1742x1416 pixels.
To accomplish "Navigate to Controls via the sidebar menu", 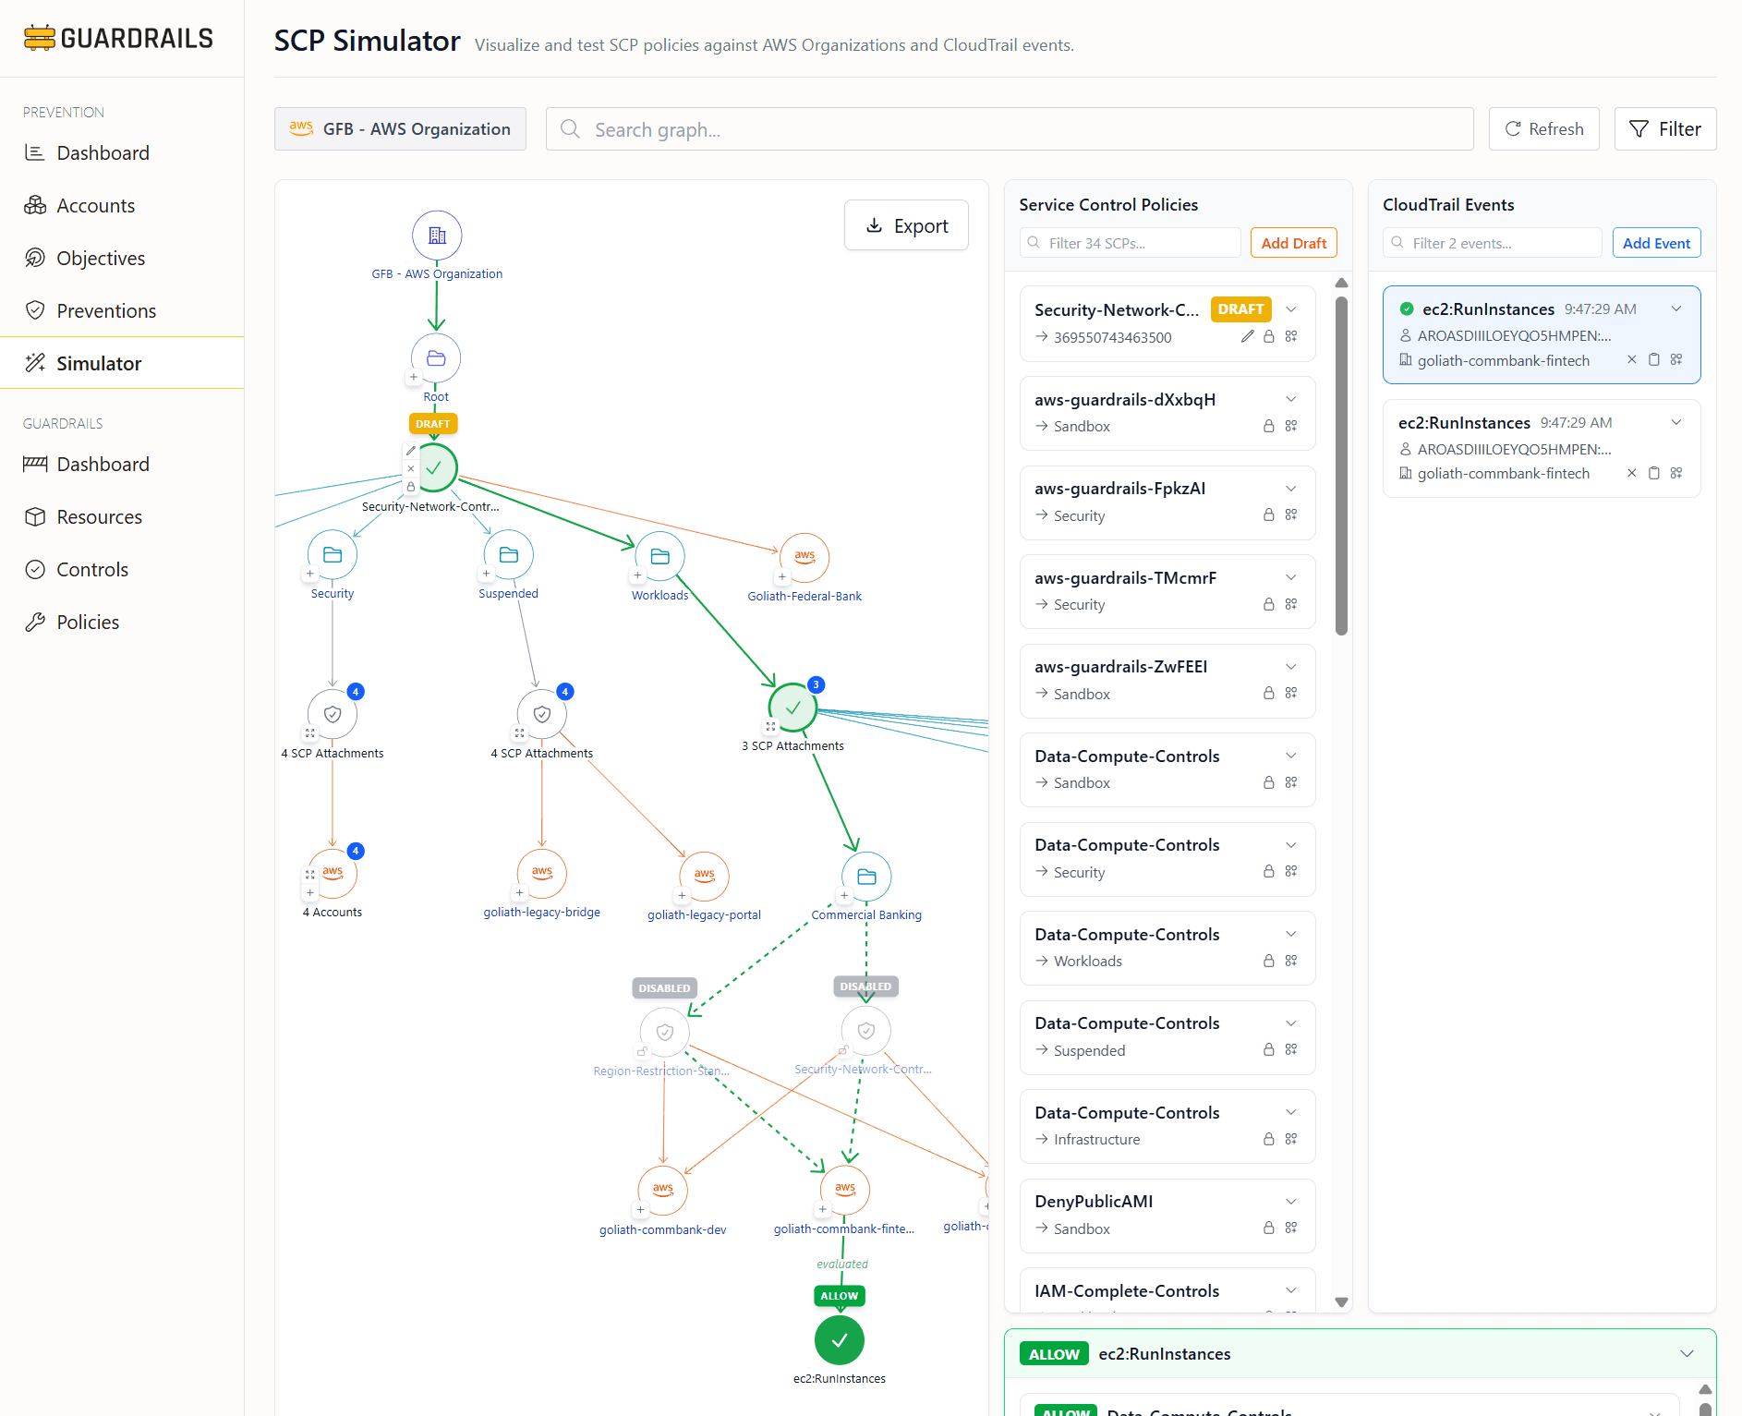I will click(92, 569).
